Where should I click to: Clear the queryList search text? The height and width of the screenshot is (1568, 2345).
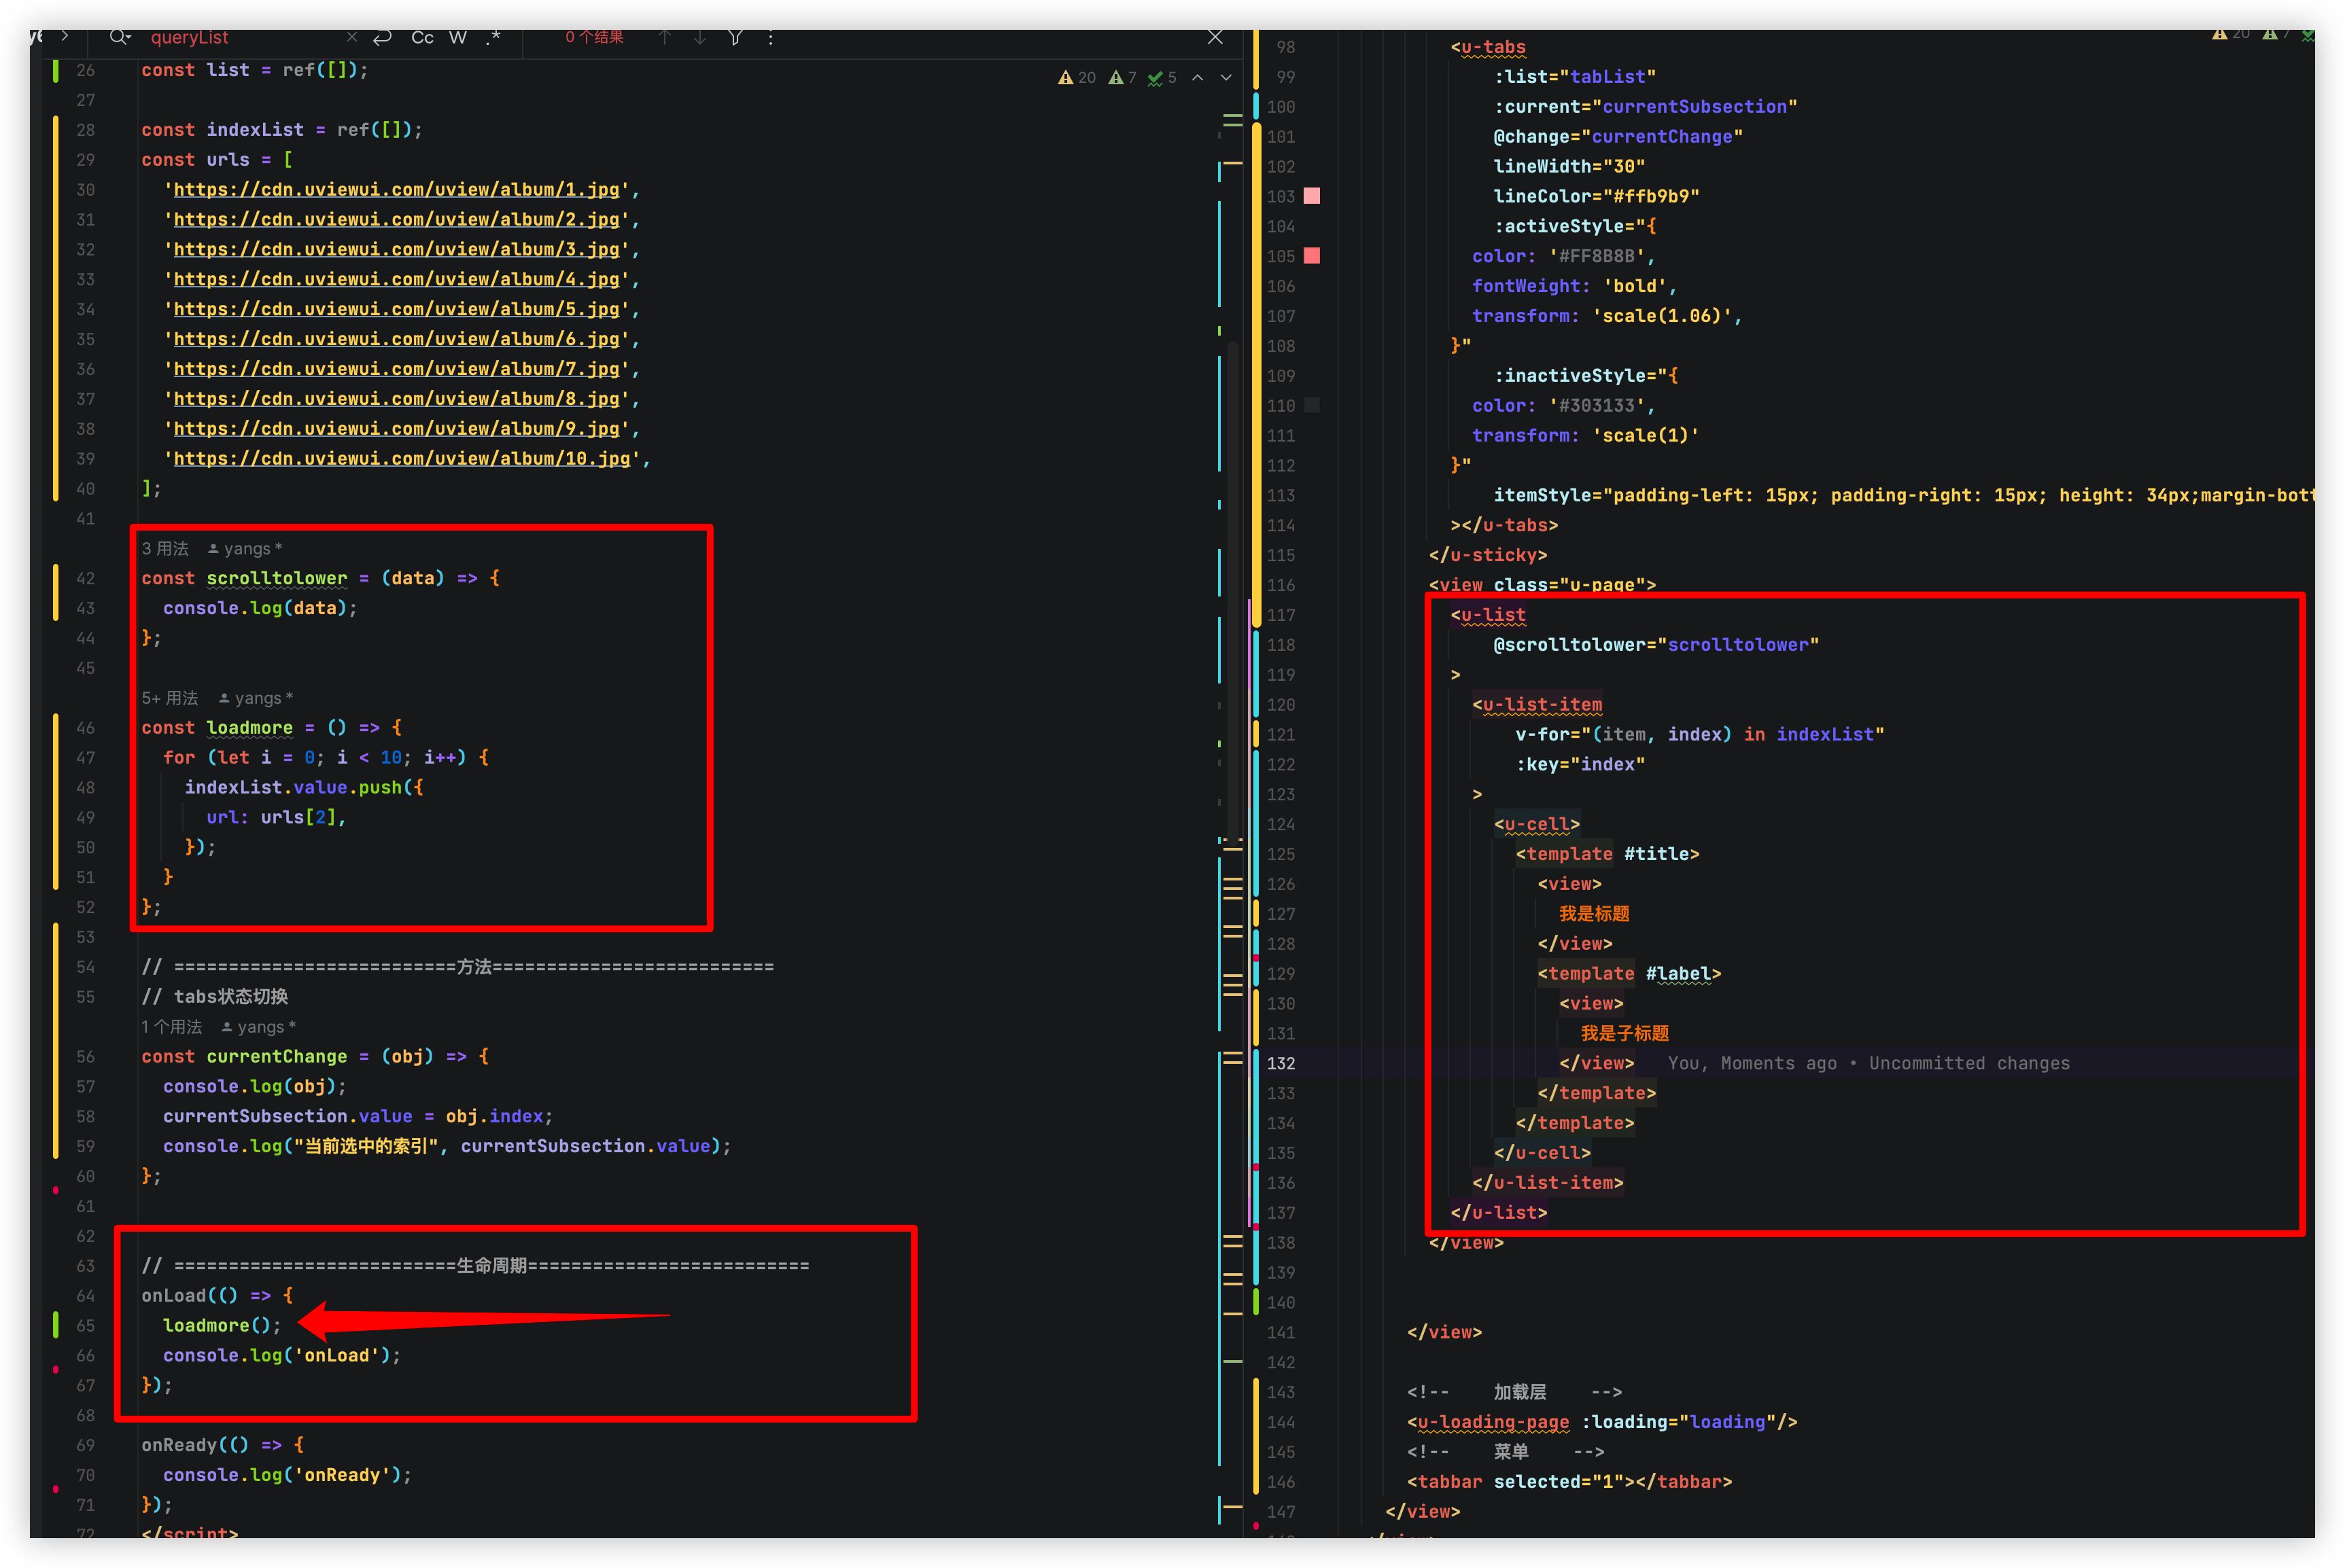(352, 37)
